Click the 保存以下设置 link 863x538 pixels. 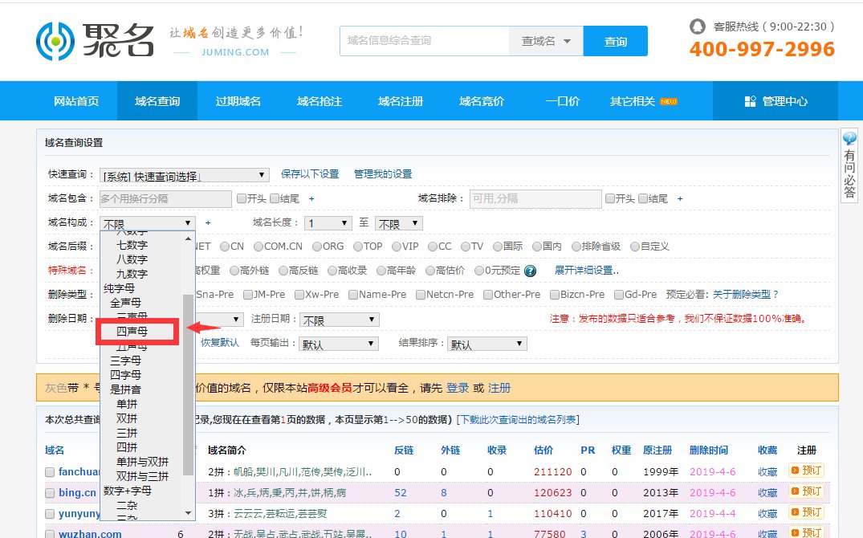310,174
